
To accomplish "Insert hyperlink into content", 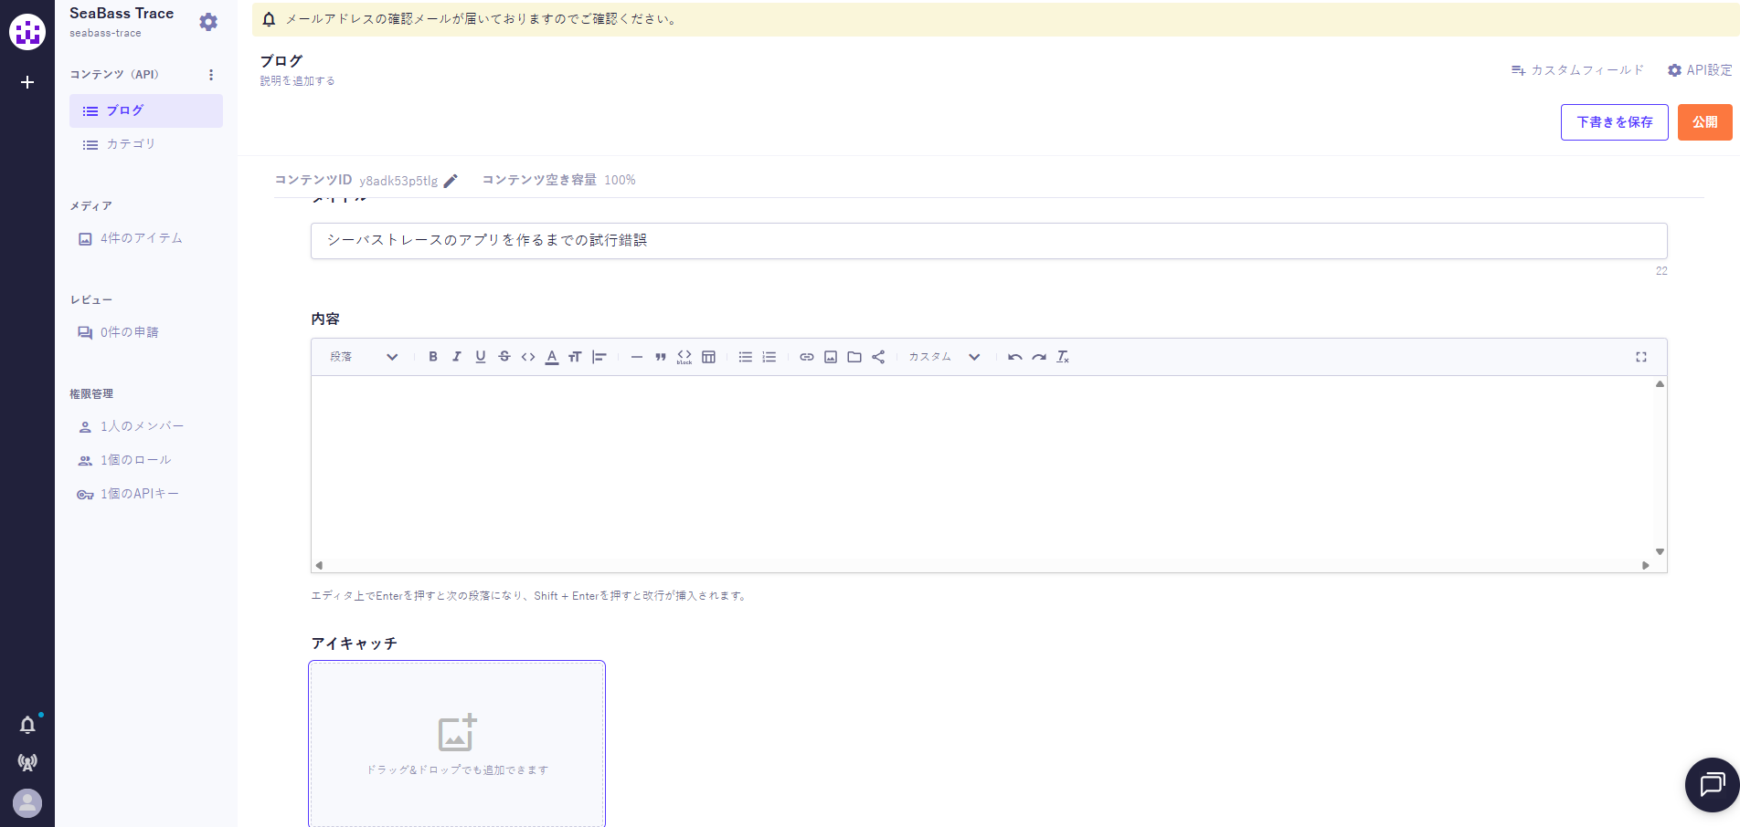I will tap(807, 357).
